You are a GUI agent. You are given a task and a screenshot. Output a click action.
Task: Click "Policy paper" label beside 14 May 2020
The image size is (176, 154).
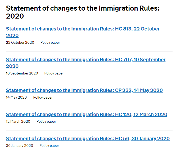click(43, 97)
